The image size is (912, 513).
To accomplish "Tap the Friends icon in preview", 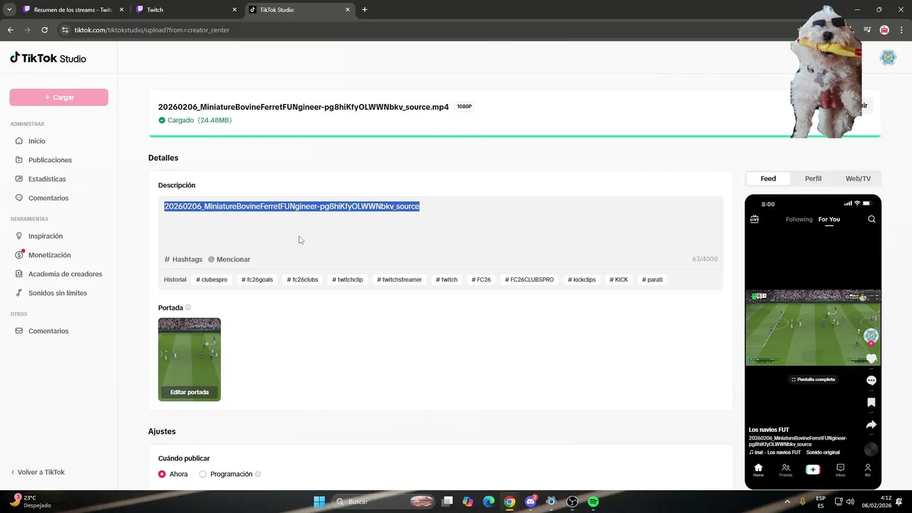I will [785, 470].
